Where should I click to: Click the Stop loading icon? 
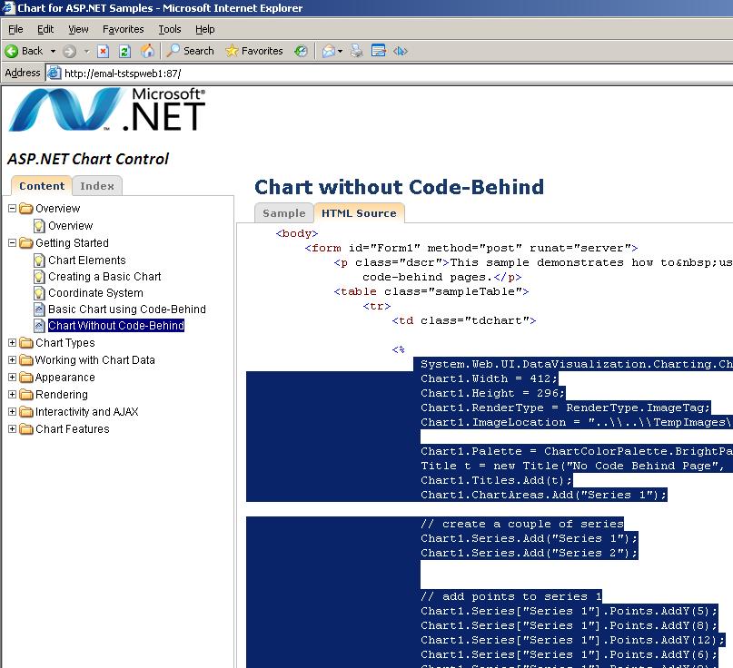tap(103, 51)
